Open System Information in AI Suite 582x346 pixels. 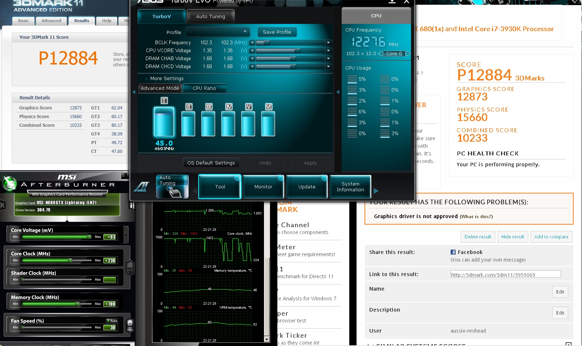tap(350, 187)
